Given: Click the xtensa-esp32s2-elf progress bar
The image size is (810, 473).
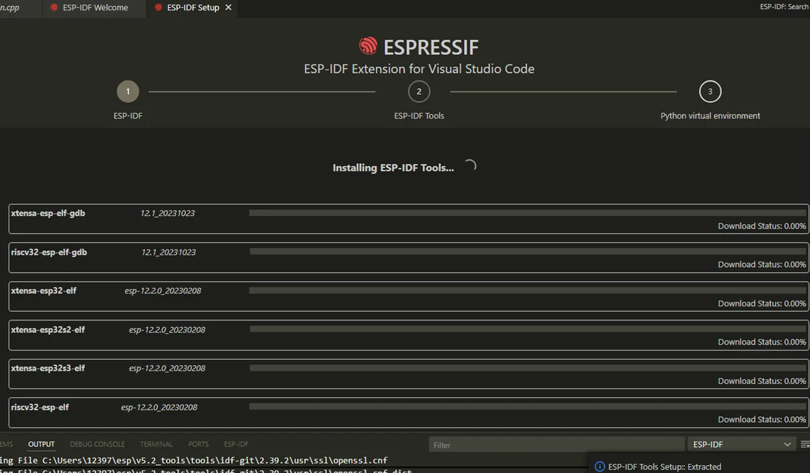Looking at the screenshot, I should click(528, 329).
